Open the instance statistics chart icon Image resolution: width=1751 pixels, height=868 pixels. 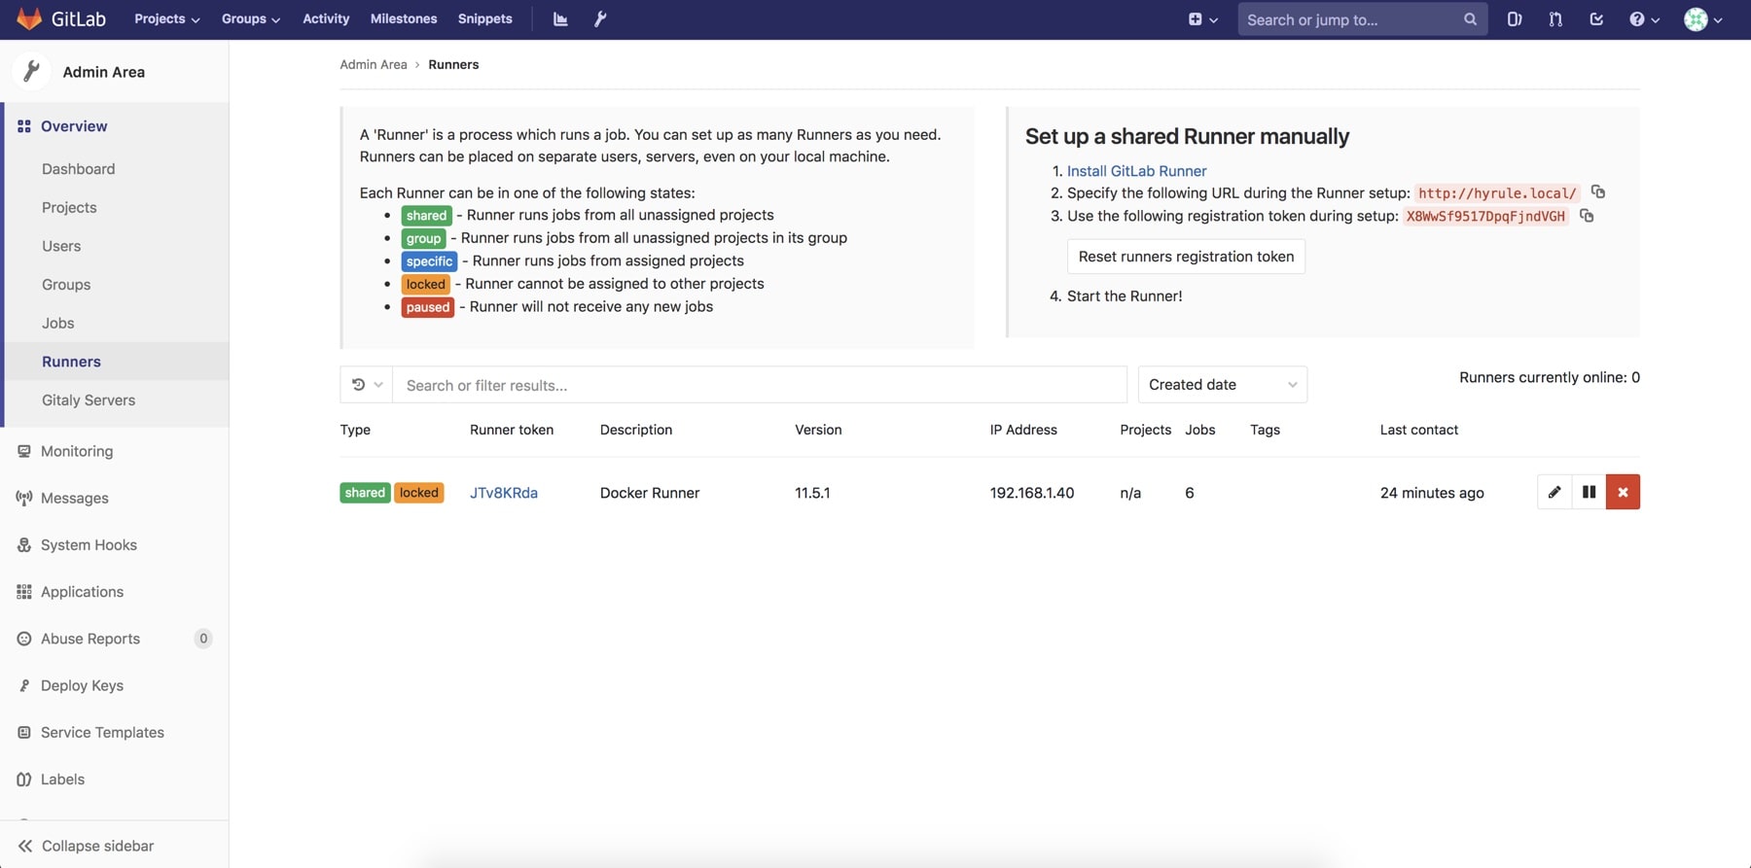pos(560,19)
